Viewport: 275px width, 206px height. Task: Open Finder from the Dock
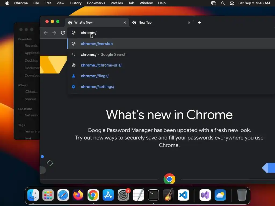33,195
